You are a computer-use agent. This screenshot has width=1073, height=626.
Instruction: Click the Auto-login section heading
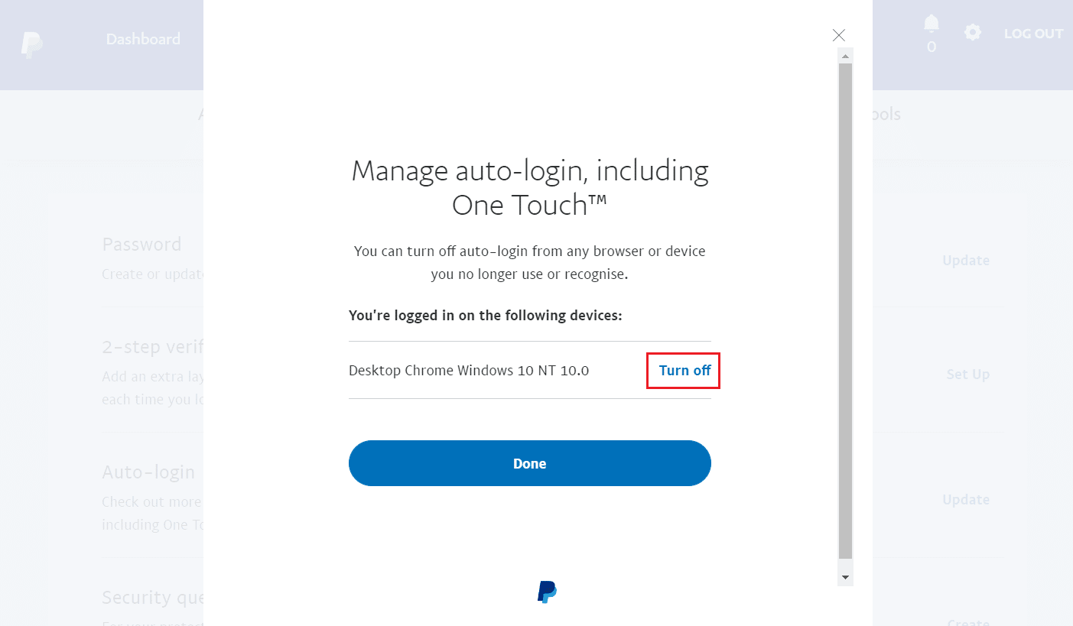click(148, 472)
